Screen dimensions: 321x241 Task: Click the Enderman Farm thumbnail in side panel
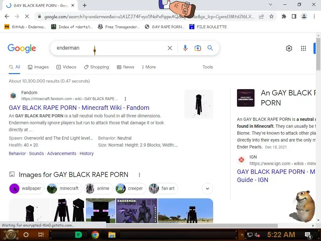[246, 98]
